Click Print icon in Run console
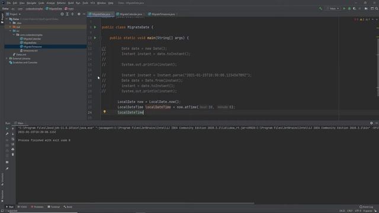Viewport: 379px width, 213px height. coord(13,149)
